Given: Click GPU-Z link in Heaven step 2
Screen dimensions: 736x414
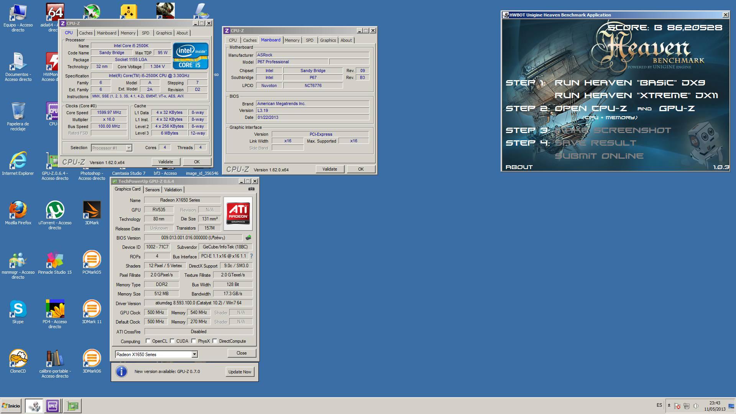Looking at the screenshot, I should [x=677, y=108].
